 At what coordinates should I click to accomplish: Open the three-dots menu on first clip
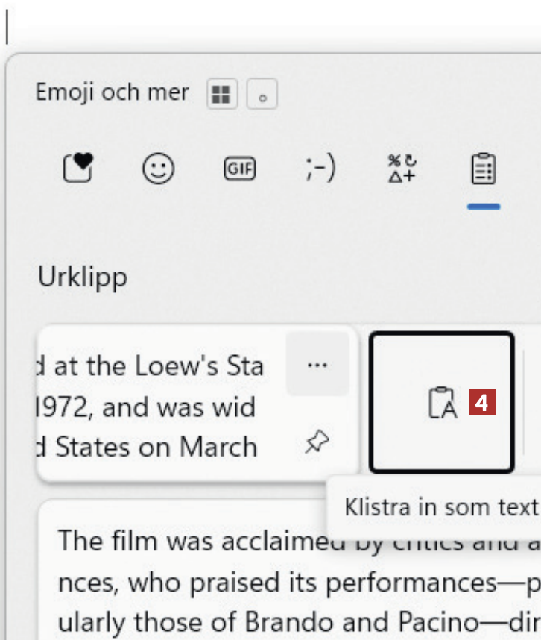pyautogui.click(x=317, y=365)
